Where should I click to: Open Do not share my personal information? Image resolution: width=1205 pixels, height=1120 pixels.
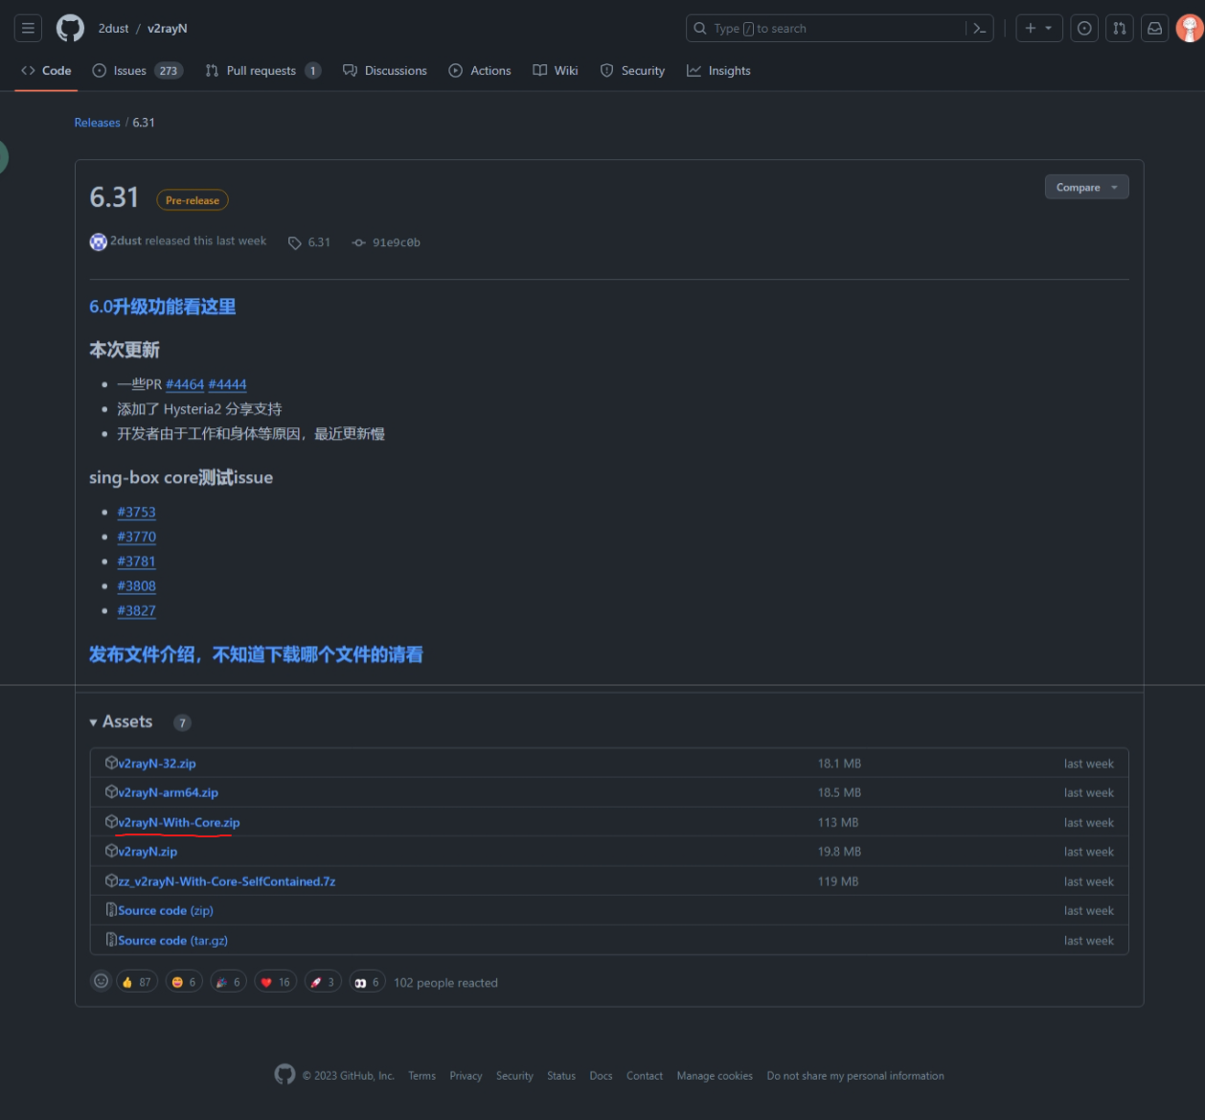tap(855, 1076)
